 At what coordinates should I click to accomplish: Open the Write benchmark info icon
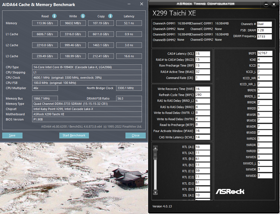click(83, 16)
